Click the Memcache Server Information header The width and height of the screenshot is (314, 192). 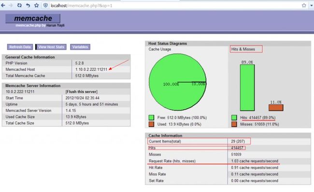point(33,86)
